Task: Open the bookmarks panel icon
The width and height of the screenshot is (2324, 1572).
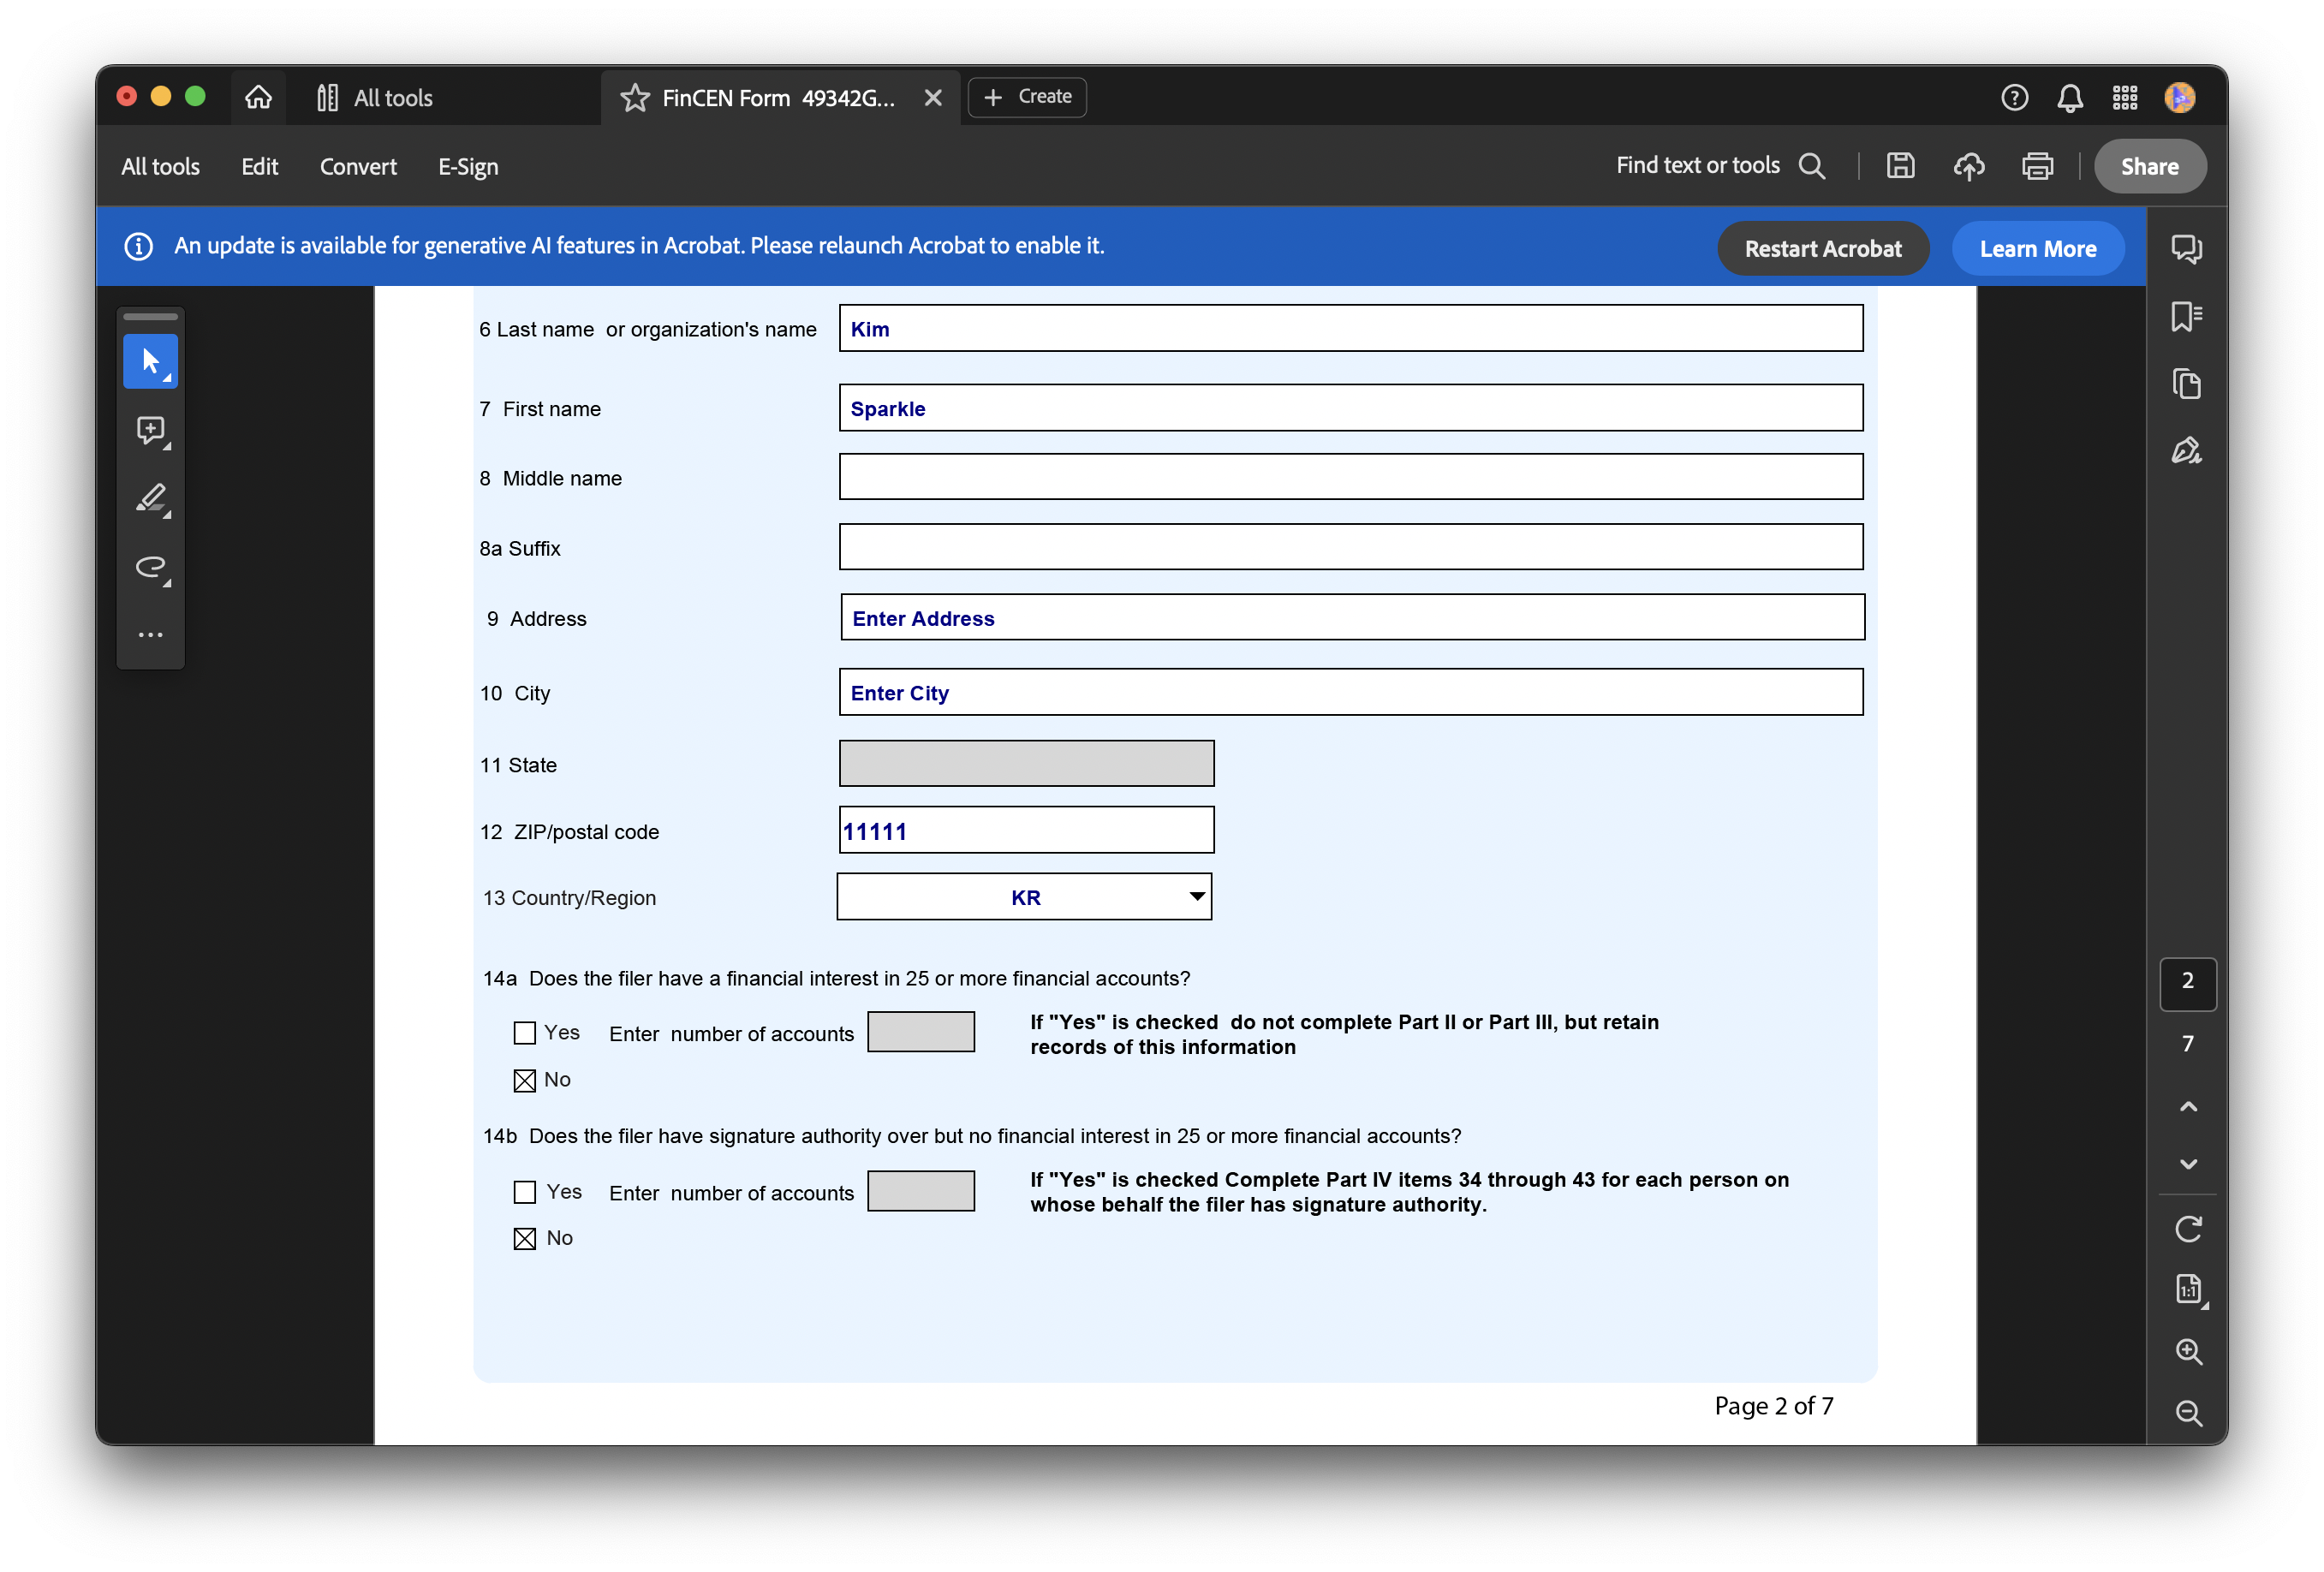Action: click(x=2186, y=316)
